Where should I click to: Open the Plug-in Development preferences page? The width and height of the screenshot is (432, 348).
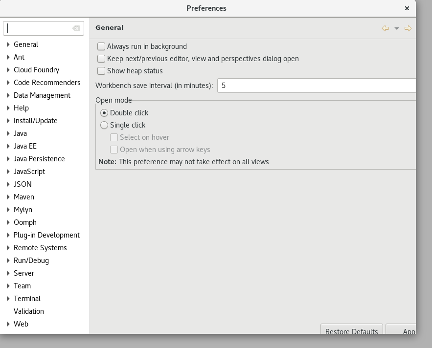pyautogui.click(x=46, y=235)
